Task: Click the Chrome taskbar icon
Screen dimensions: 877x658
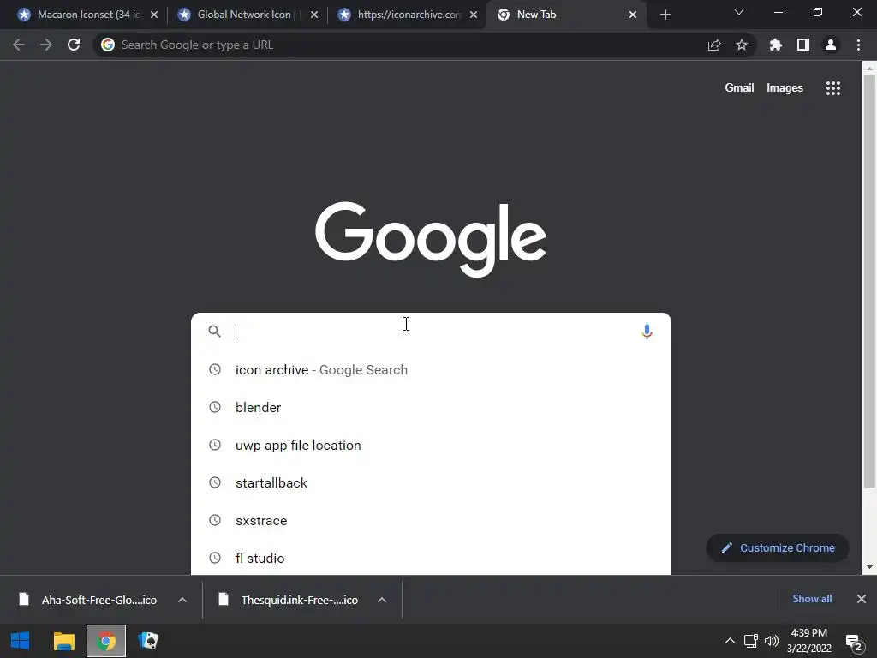Action: click(106, 641)
